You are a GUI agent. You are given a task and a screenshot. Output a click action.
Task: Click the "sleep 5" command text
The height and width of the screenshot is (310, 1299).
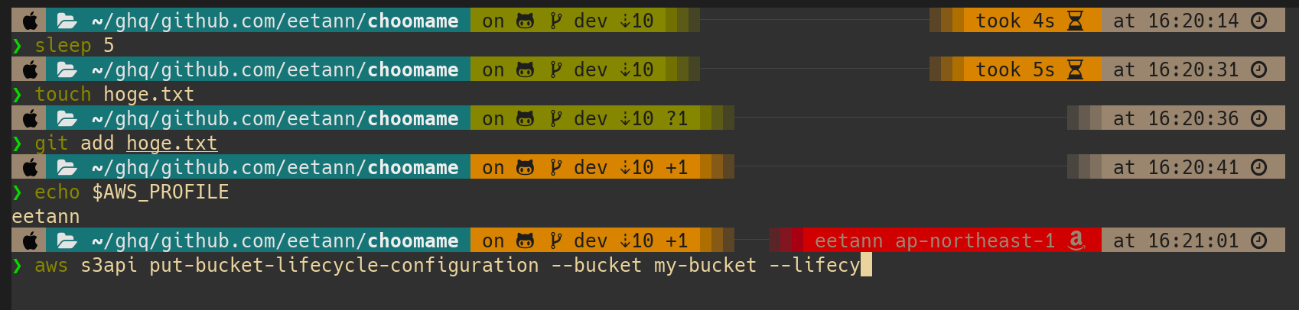point(74,45)
